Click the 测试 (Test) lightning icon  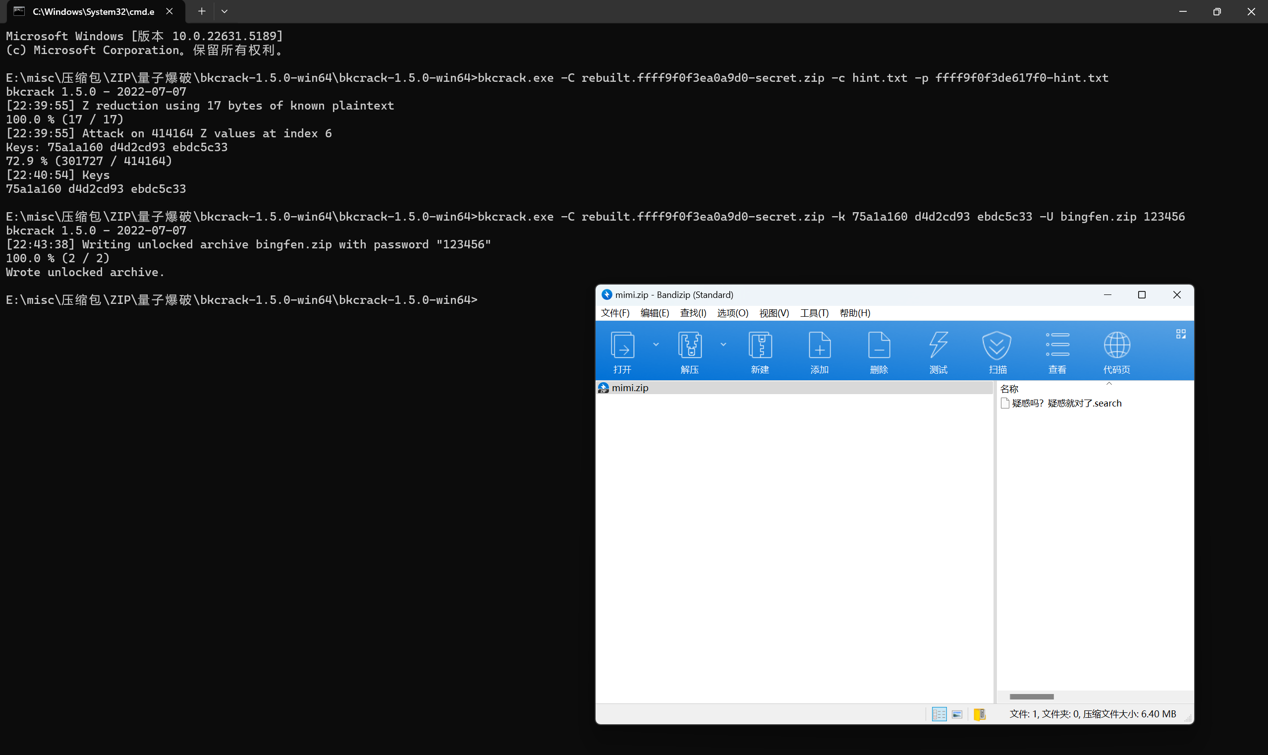938,345
